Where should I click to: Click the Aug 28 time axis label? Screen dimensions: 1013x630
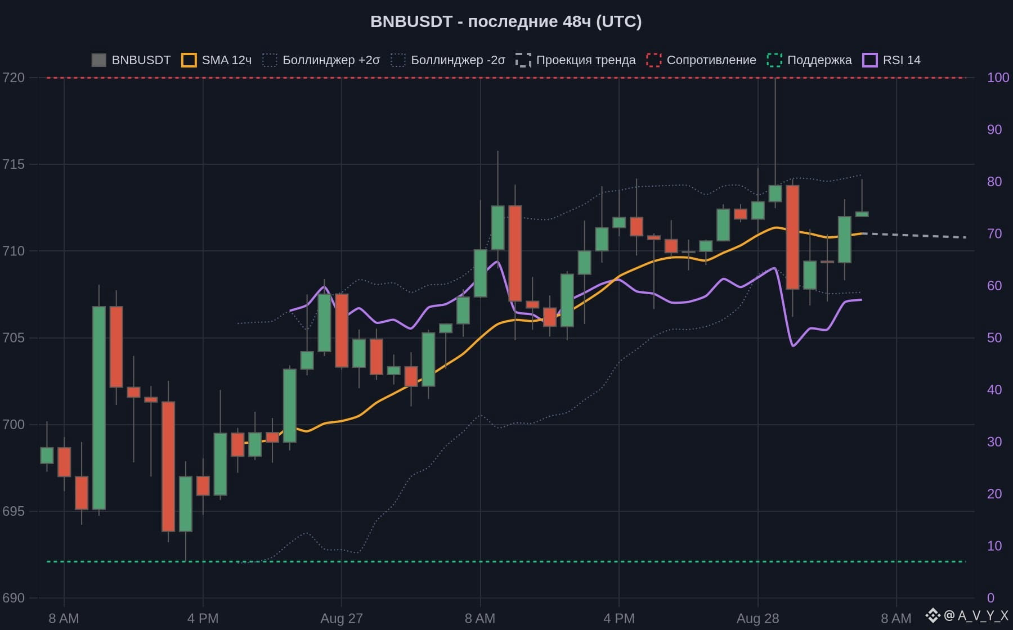758,619
